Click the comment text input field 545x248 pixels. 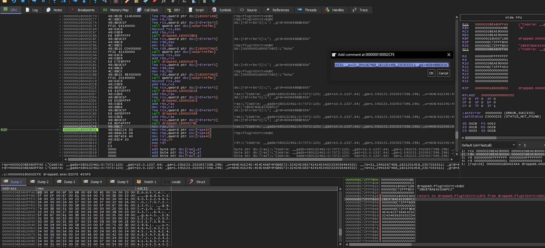click(391, 65)
